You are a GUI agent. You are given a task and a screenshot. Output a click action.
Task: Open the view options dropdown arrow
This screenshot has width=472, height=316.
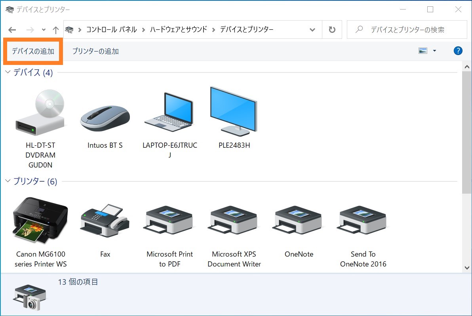pyautogui.click(x=434, y=51)
